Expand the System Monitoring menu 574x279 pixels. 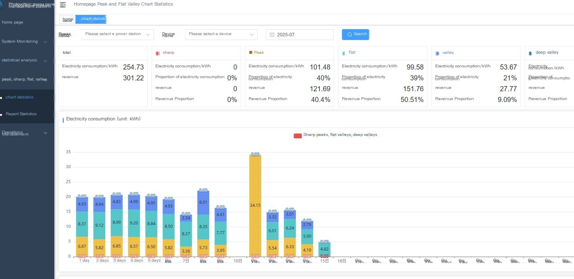click(27, 41)
